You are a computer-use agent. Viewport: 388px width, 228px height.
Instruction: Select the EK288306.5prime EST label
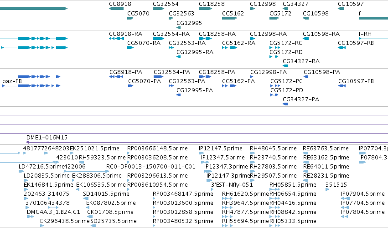pyautogui.click(x=97, y=175)
